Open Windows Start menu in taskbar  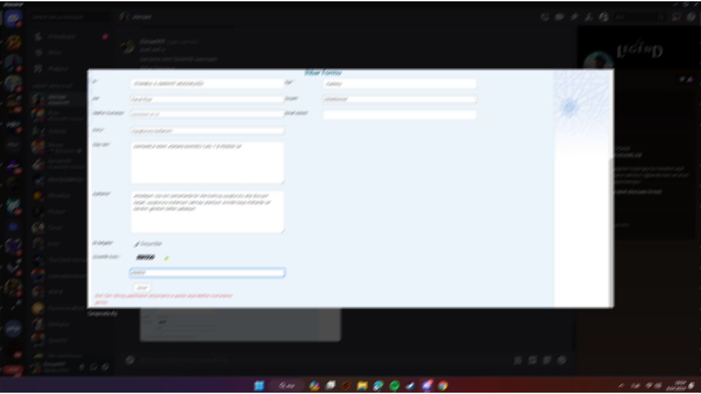[259, 385]
